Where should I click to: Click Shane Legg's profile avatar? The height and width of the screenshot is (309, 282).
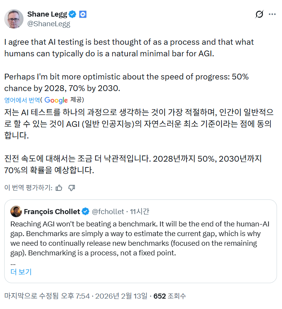point(14,19)
